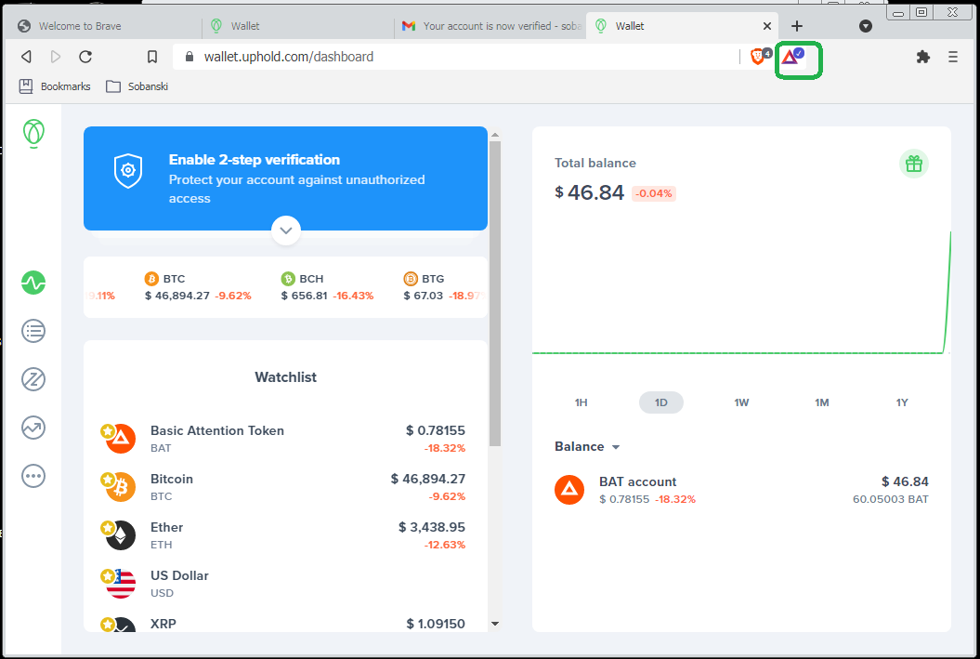This screenshot has height=659, width=980.
Task: Click the Ether price $ 3,438.95
Action: pos(432,527)
